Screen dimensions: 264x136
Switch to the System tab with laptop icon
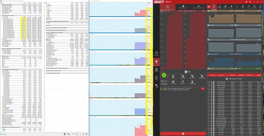tap(167, 7)
